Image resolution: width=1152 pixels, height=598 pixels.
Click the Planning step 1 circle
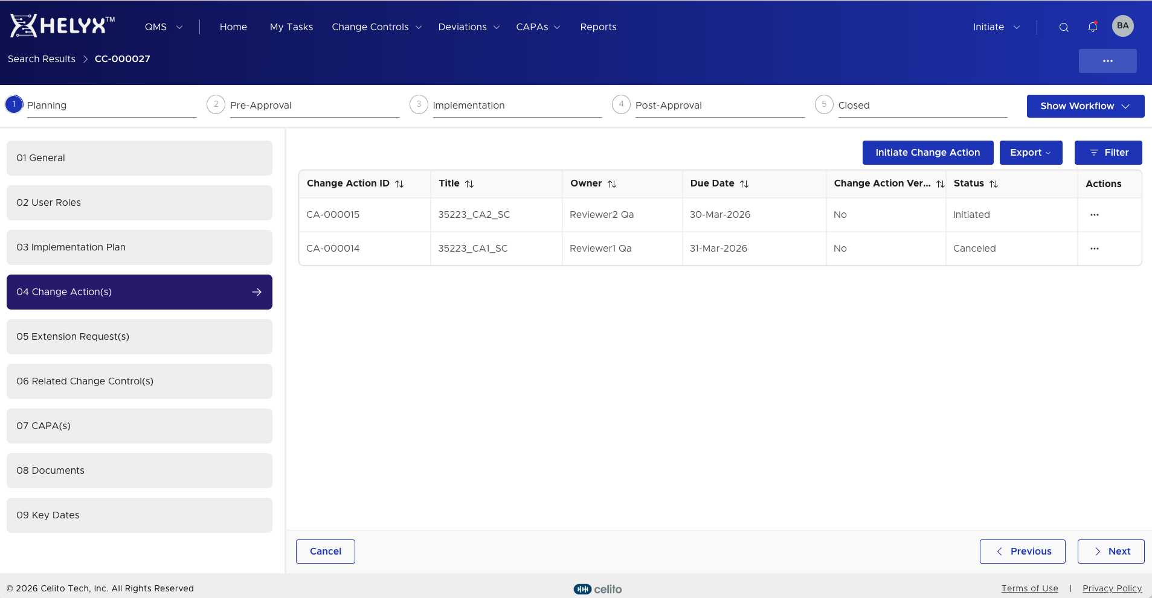pyautogui.click(x=14, y=104)
